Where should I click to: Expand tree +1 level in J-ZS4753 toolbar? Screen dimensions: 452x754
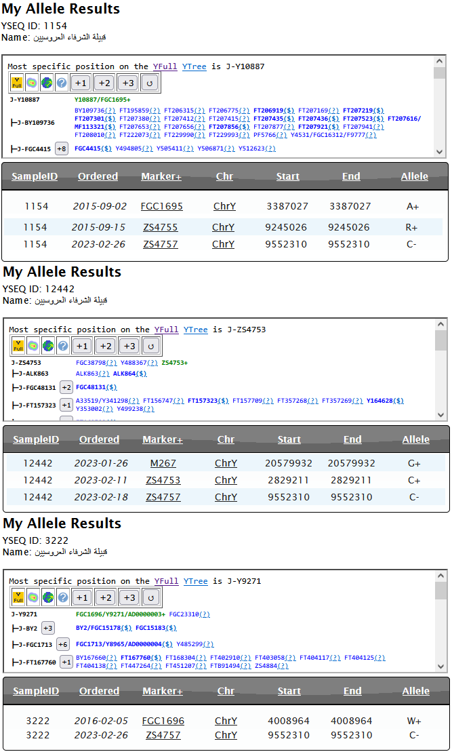click(x=82, y=346)
